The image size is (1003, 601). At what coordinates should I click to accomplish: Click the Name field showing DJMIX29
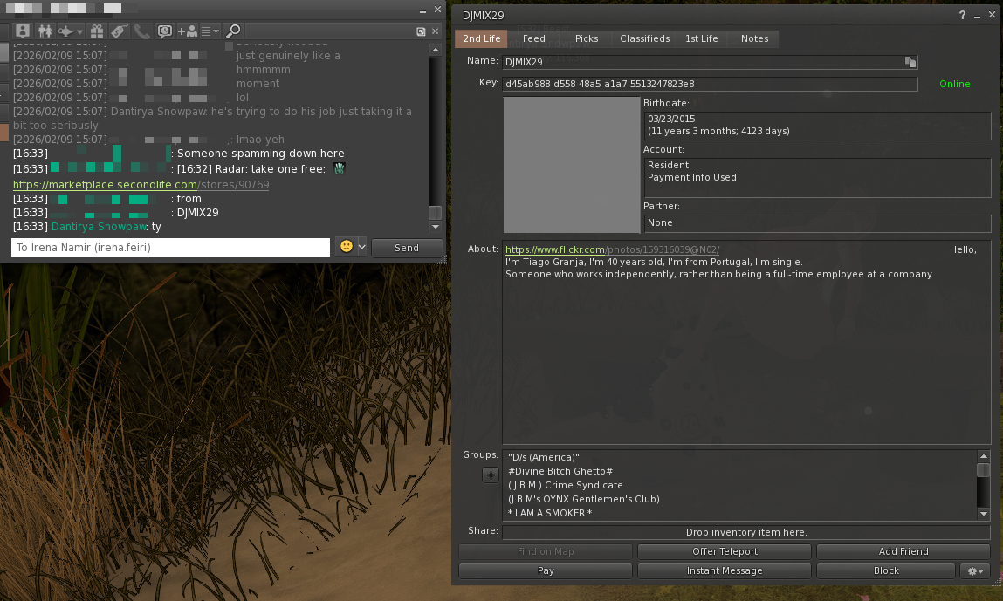(710, 62)
